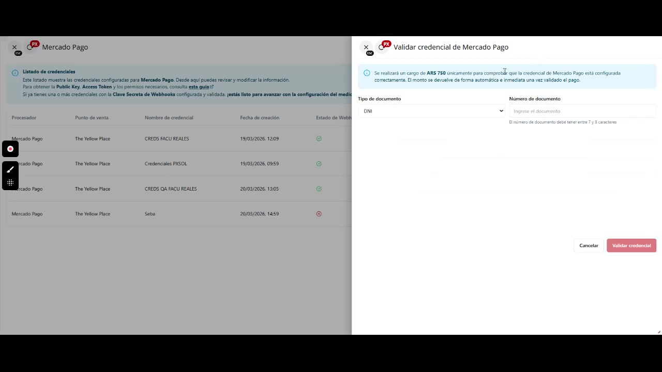The height and width of the screenshot is (372, 662).
Task: Open the "esta guía" link
Action: 199,87
